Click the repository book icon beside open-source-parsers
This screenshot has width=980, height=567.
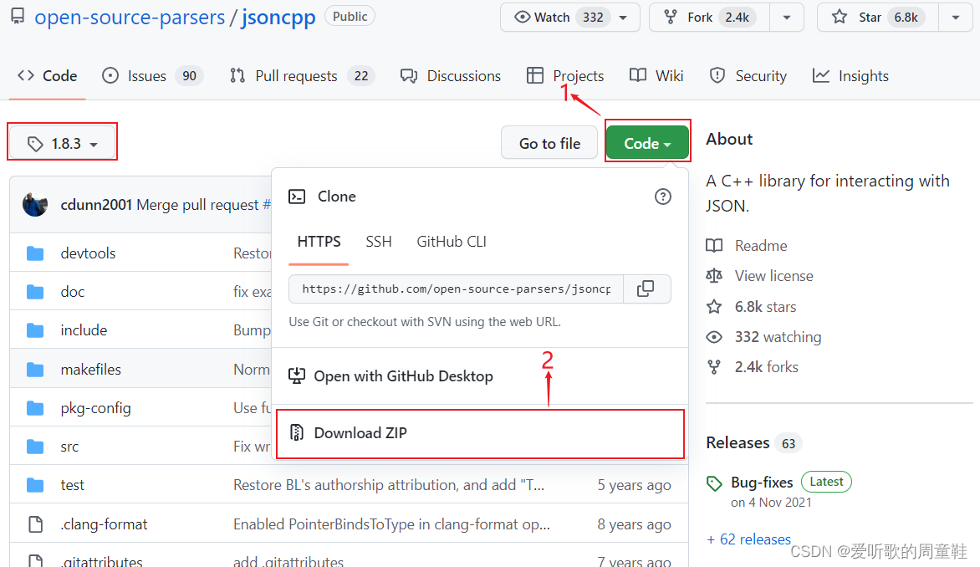[18, 16]
